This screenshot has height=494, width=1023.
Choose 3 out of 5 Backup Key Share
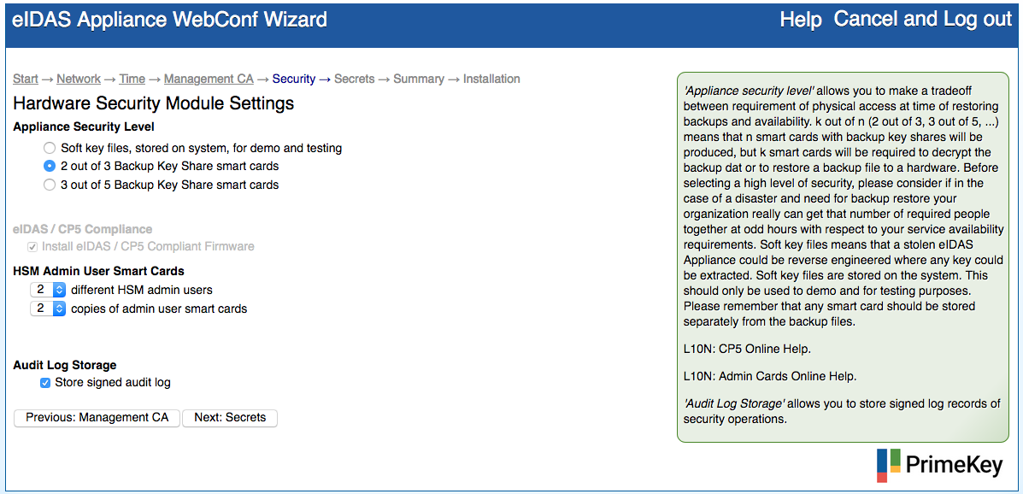click(50, 185)
